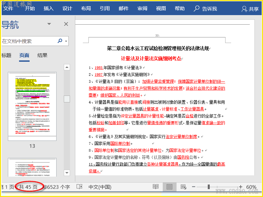
Task: Open the 审阅 (Review) ribbon tab
Action: click(x=142, y=9)
